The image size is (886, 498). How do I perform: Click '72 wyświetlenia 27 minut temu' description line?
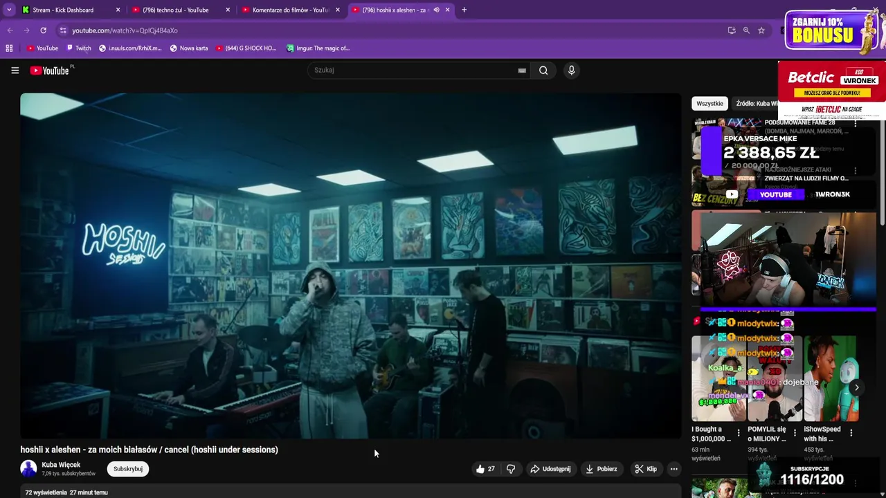pos(66,492)
